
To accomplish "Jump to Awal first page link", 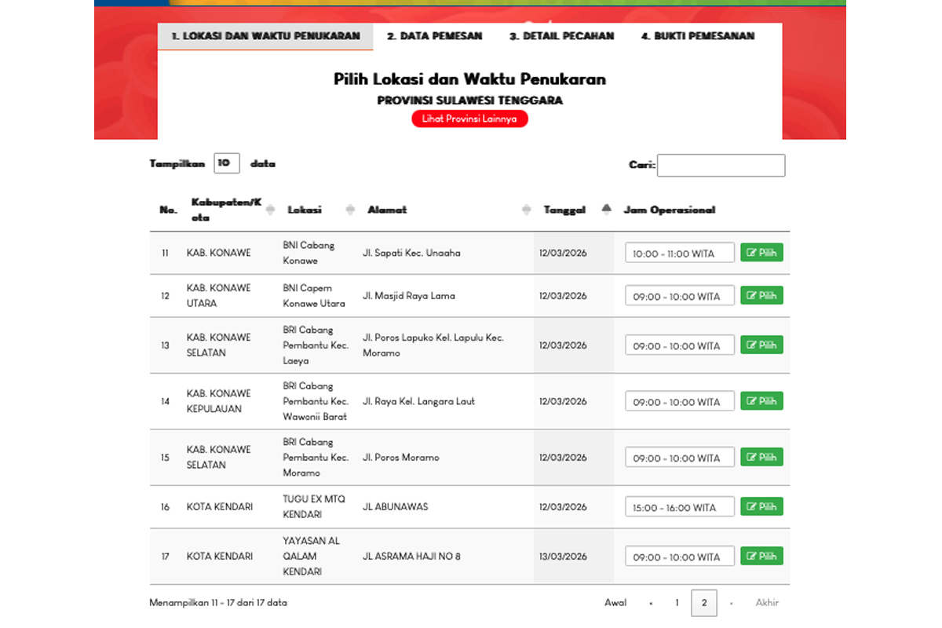I will (615, 603).
